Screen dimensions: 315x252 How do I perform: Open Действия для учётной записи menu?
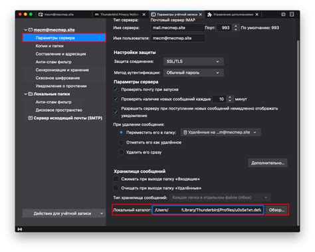pyautogui.click(x=64, y=213)
